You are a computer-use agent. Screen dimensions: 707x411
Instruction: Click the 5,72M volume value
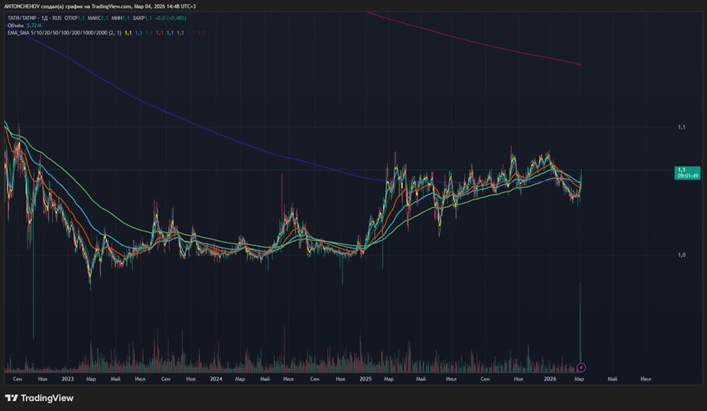click(33, 24)
